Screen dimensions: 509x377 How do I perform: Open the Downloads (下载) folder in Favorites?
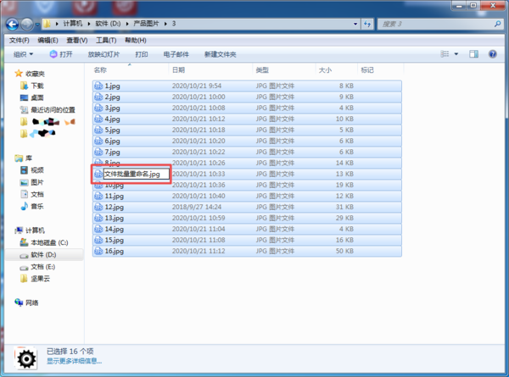[36, 86]
